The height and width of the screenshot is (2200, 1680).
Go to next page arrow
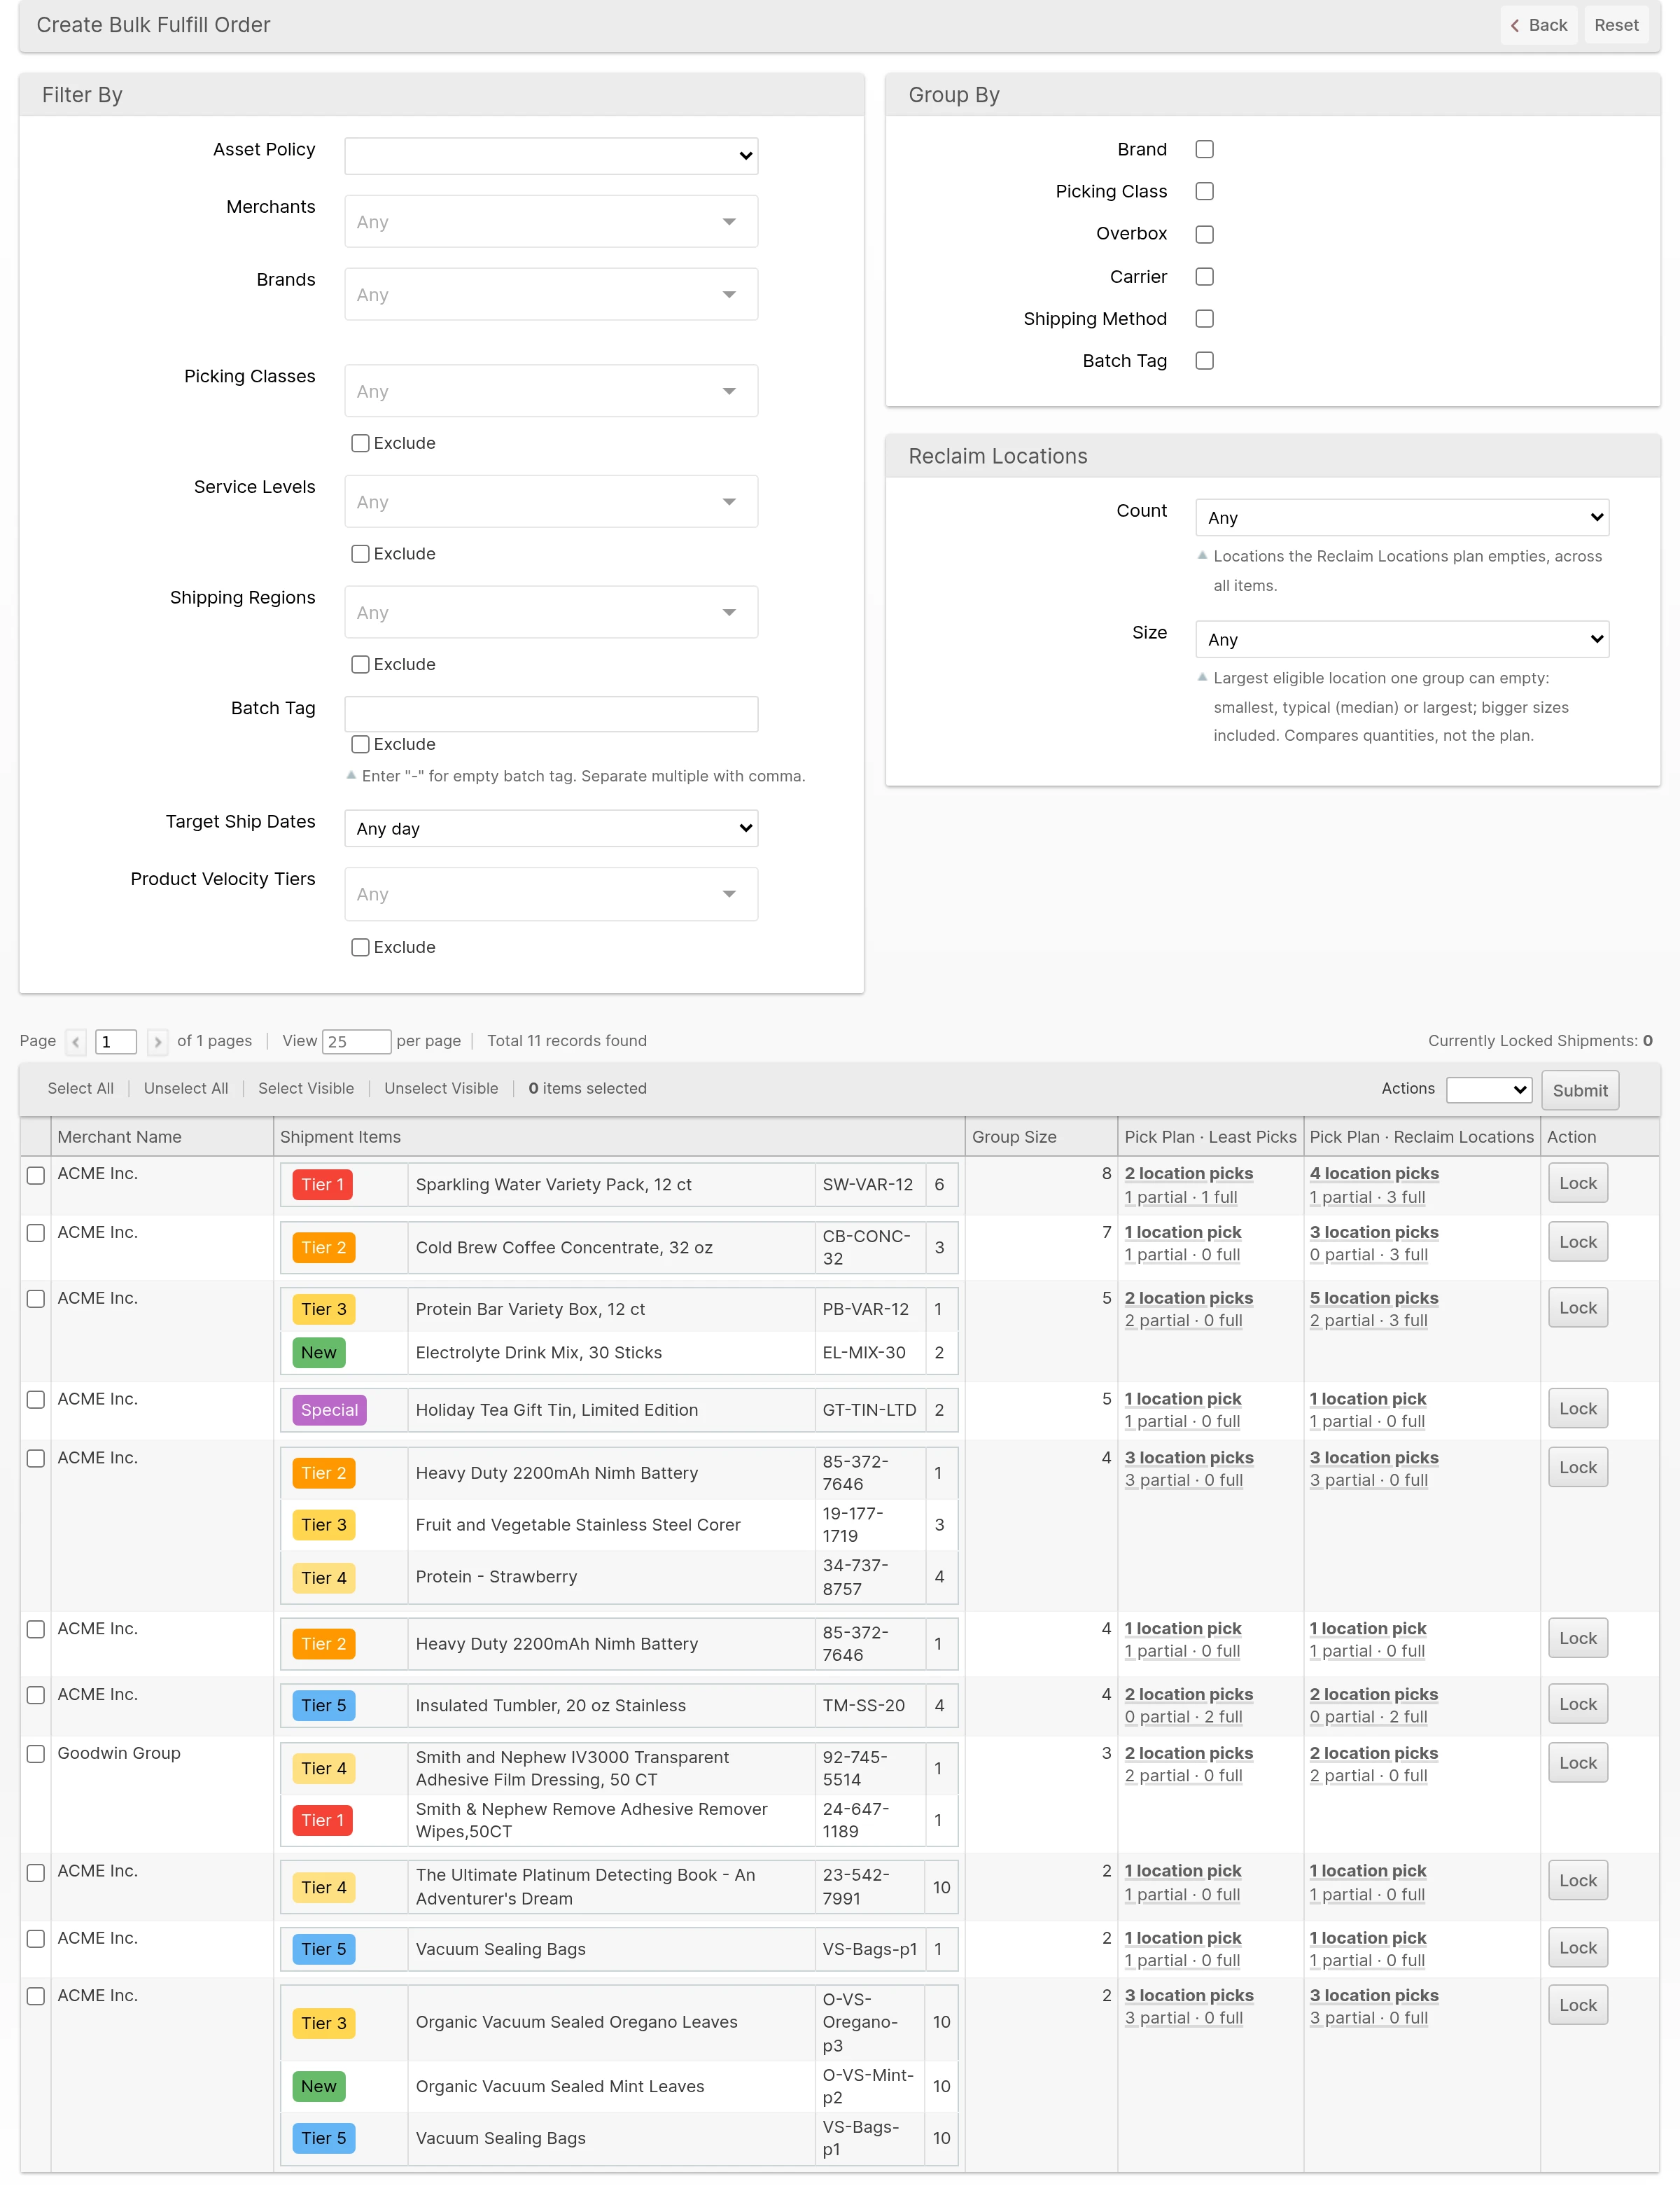(x=157, y=1041)
